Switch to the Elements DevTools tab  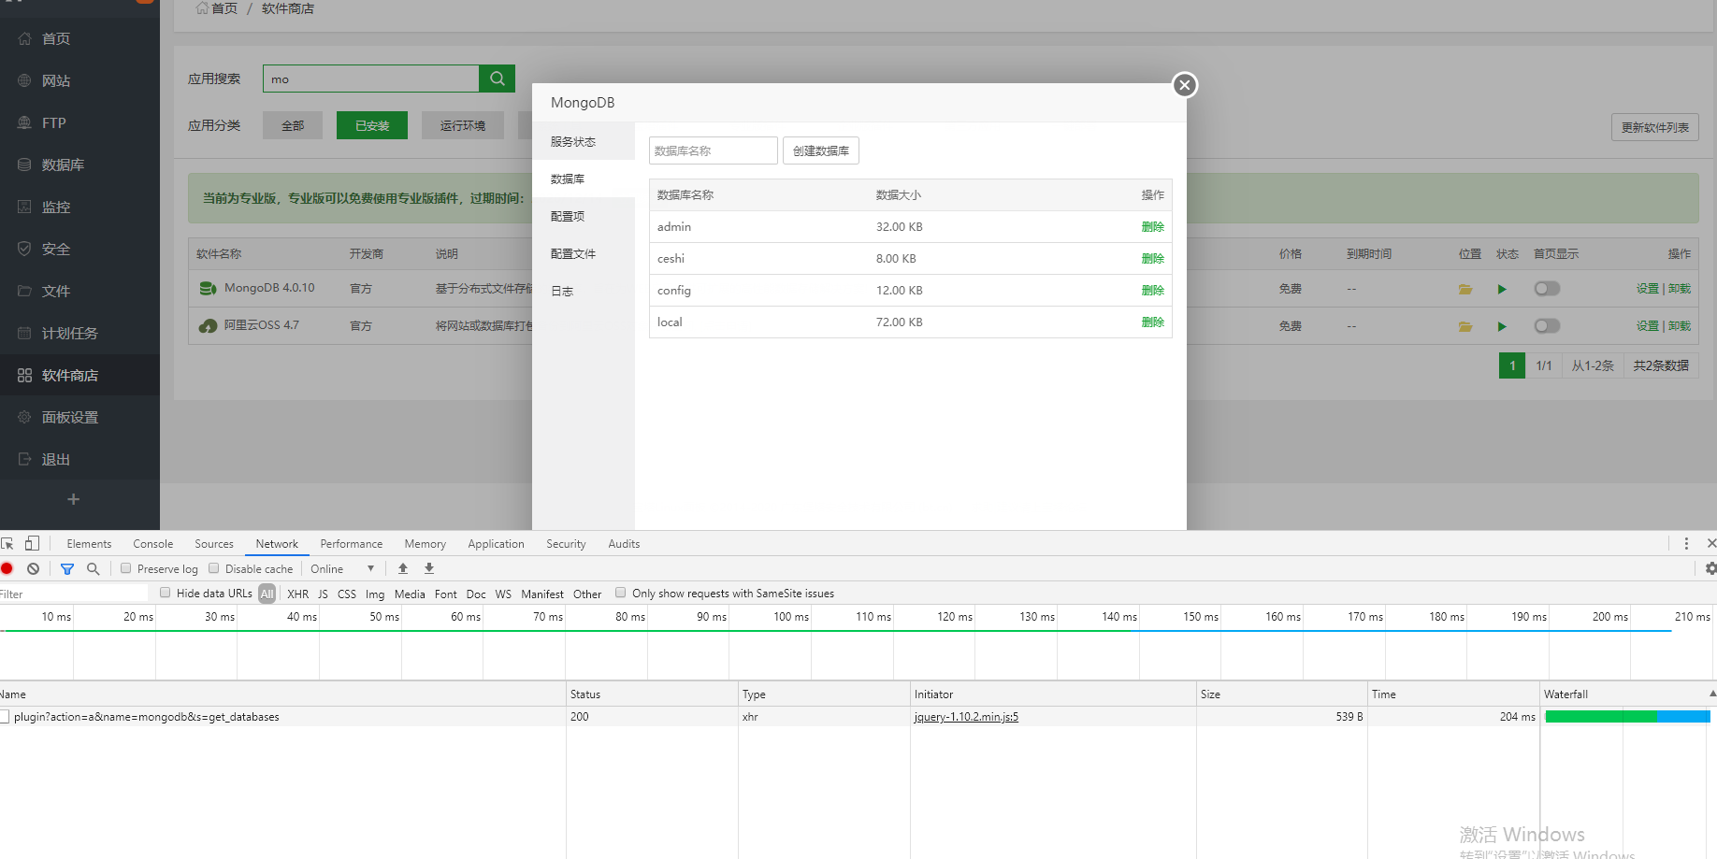coord(89,544)
